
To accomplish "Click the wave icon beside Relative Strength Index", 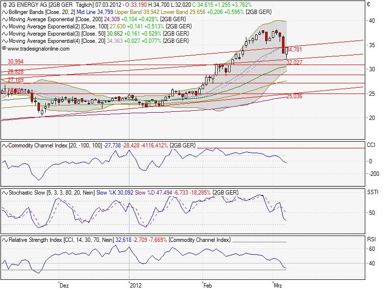I will pos(5,239).
